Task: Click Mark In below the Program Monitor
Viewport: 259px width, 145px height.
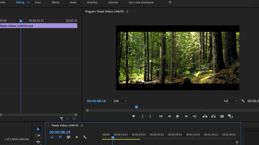Action: coord(142,116)
